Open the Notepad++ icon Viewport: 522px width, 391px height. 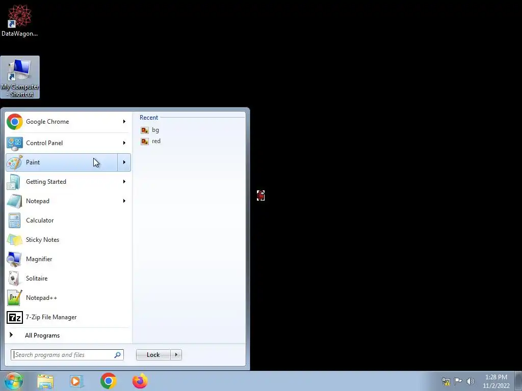click(x=15, y=297)
